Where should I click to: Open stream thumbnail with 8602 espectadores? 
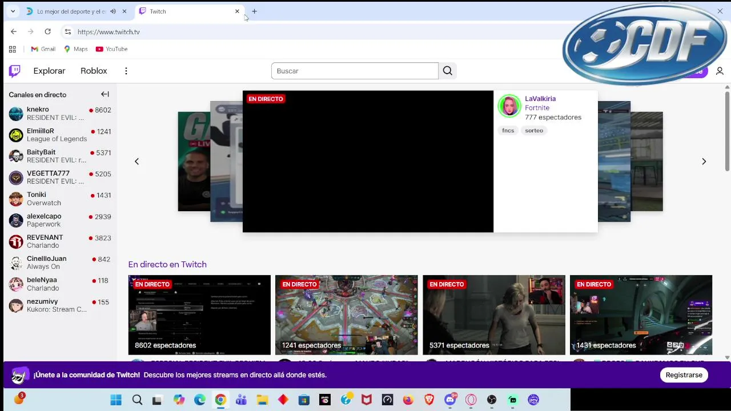199,315
